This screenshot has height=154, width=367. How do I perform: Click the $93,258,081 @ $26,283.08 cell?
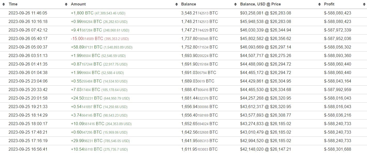265,13
